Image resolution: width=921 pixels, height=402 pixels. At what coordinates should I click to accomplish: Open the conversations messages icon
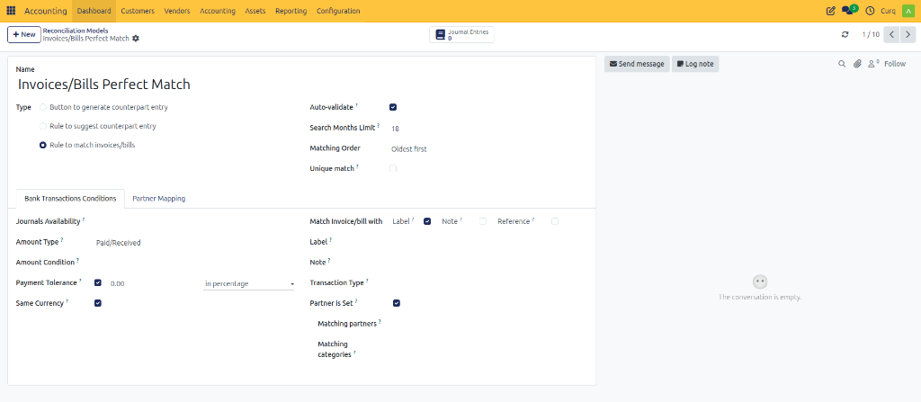pos(849,10)
